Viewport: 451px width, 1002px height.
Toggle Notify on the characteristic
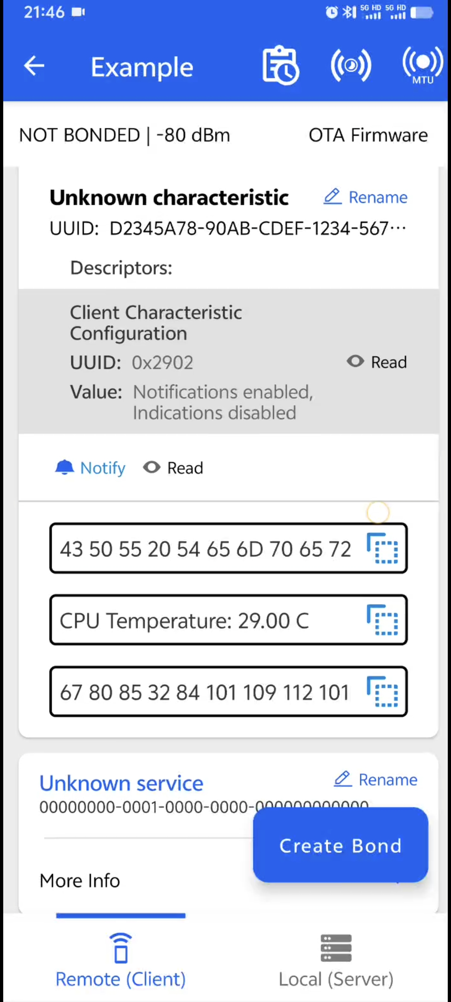(90, 468)
